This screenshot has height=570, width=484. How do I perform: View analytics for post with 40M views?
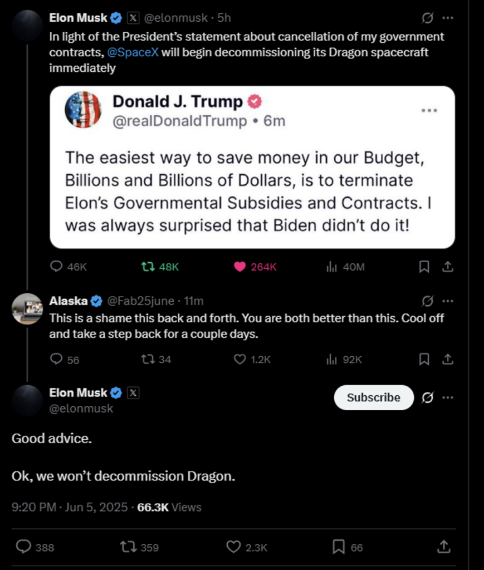coord(332,267)
